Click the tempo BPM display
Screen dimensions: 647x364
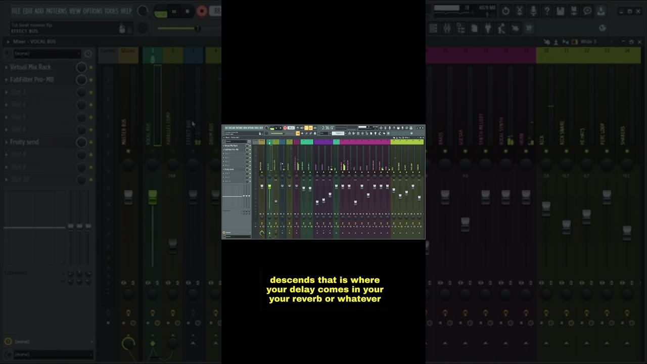291,128
